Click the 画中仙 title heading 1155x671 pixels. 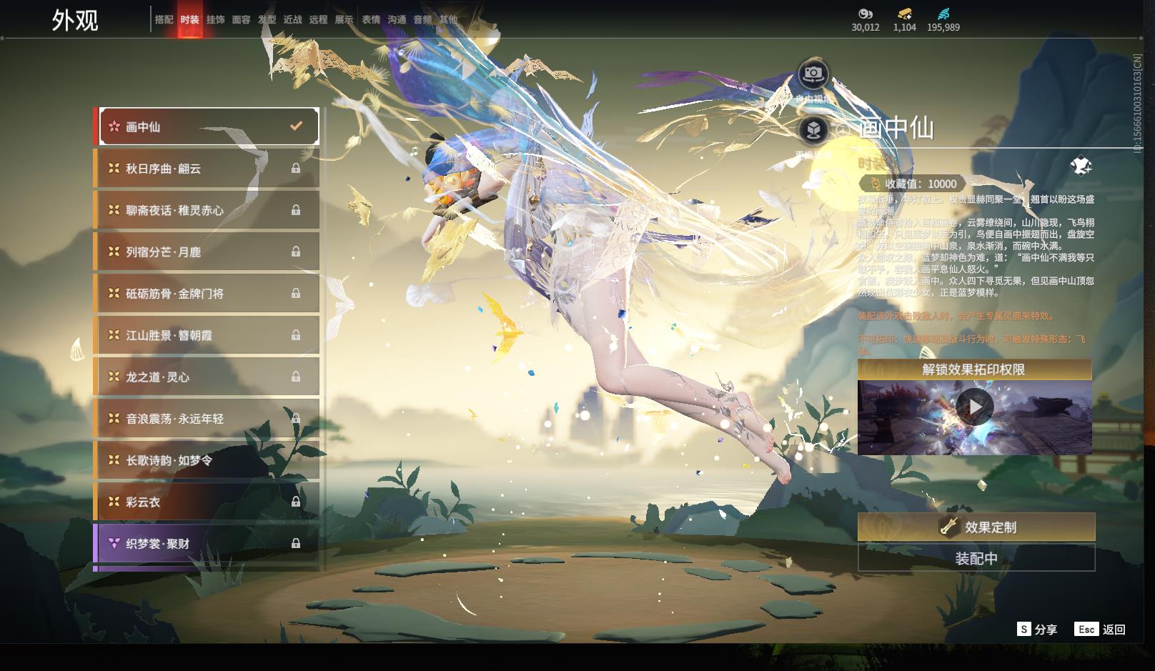point(896,128)
